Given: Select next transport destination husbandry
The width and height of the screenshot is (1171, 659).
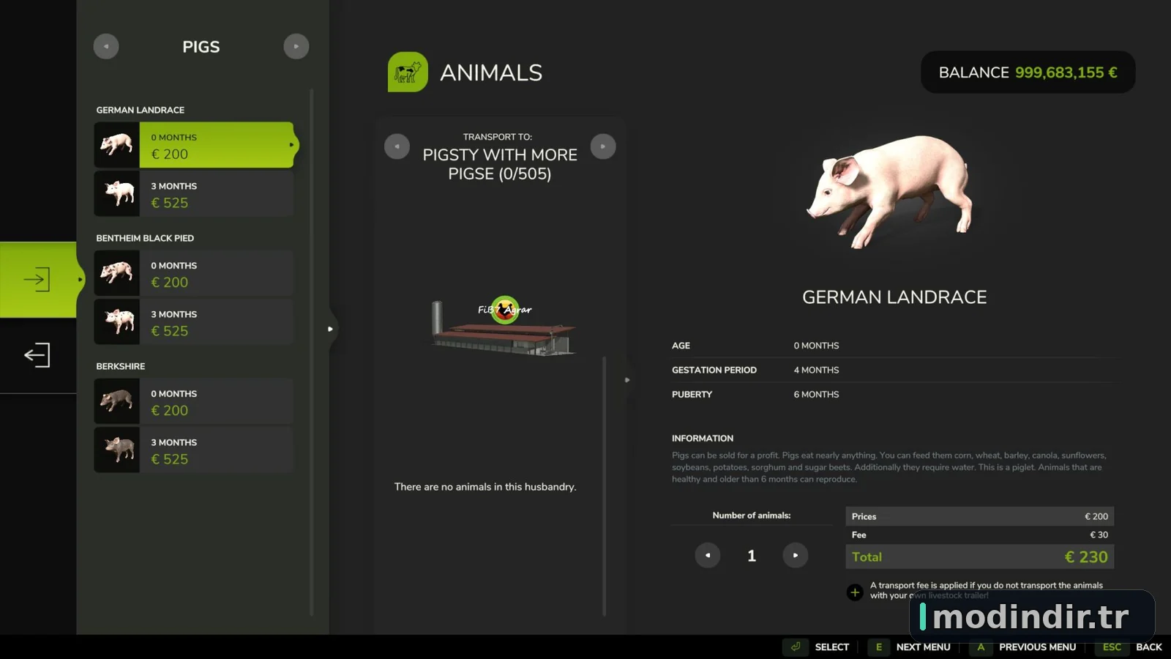Looking at the screenshot, I should pos(603,146).
